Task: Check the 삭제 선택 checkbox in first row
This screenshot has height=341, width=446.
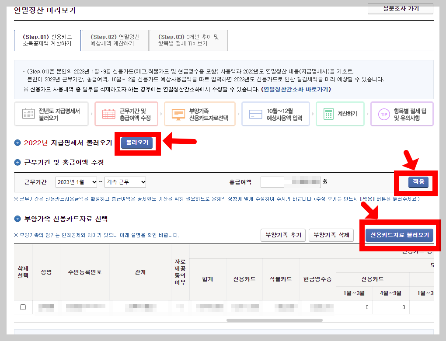Action: [x=23, y=307]
